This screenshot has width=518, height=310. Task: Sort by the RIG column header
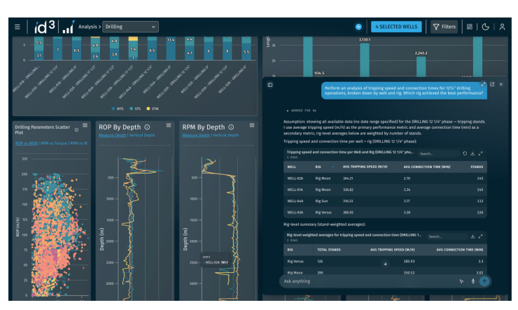(x=318, y=167)
